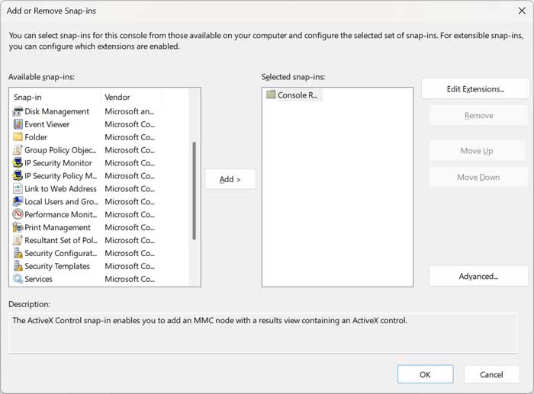Click the Security Configuration snap-in icon
Viewport: 534px width, 394px height.
(x=18, y=253)
